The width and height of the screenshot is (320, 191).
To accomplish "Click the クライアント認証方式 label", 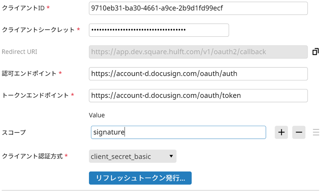I will click(x=32, y=156).
